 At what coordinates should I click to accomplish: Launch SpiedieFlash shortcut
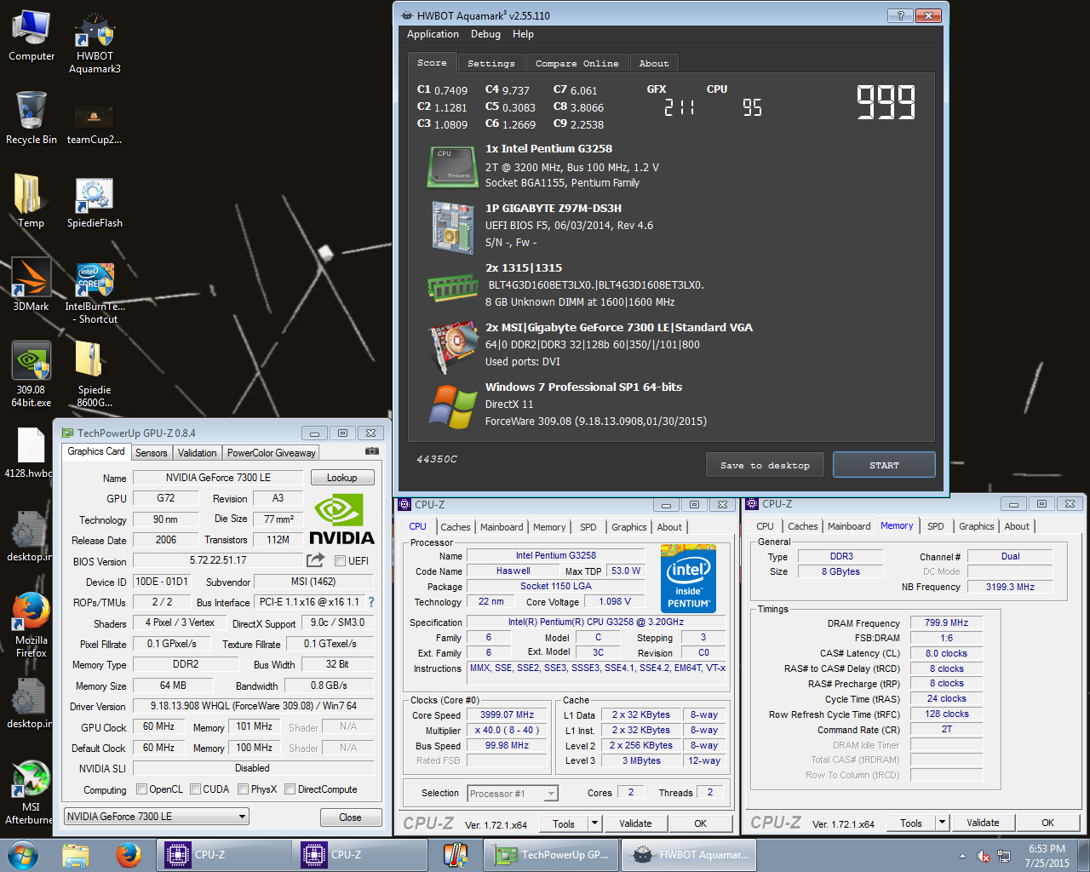coord(95,203)
